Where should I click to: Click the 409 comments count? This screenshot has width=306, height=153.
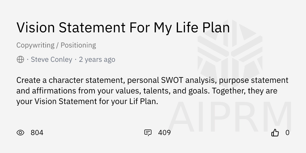(164, 133)
